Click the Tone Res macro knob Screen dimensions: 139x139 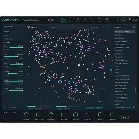113,115
